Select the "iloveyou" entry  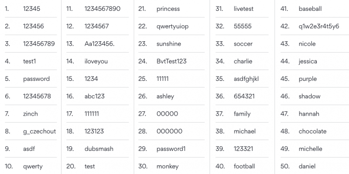click(96, 61)
